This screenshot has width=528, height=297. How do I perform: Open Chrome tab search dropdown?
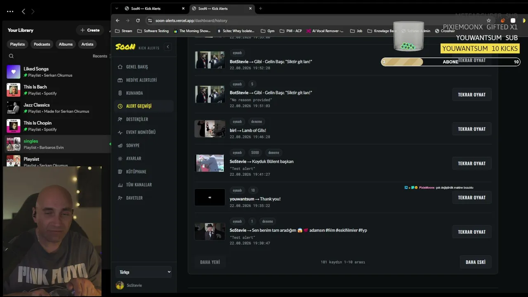pyautogui.click(x=117, y=8)
